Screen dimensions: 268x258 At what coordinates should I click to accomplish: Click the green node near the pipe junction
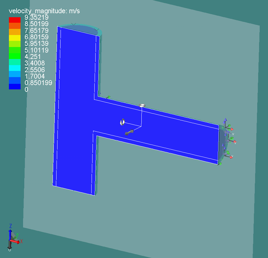click(x=108, y=97)
